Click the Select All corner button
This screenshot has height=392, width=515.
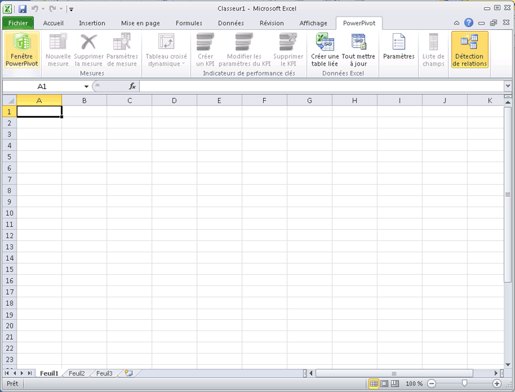point(9,101)
